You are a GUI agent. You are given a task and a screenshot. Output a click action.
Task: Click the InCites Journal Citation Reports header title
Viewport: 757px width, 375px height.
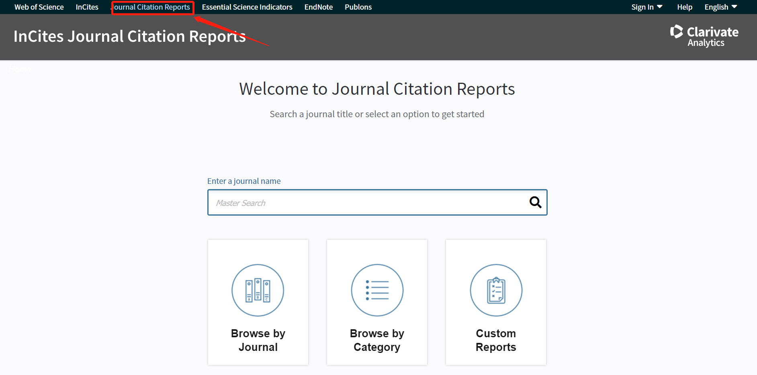[129, 37]
